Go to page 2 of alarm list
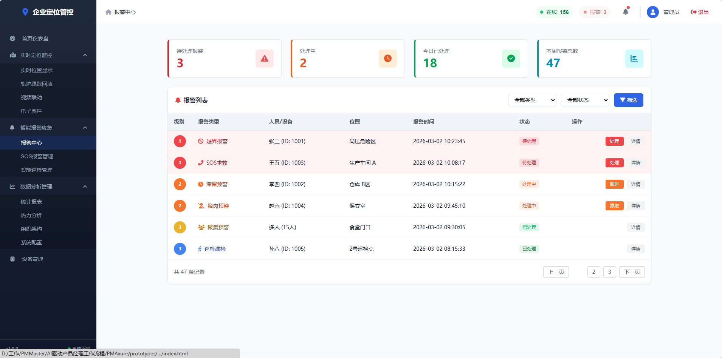Viewport: 722px width, 358px height. 593,272
